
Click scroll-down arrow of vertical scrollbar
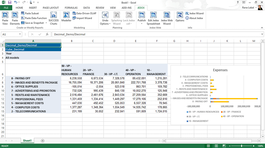pyautogui.click(x=263, y=137)
